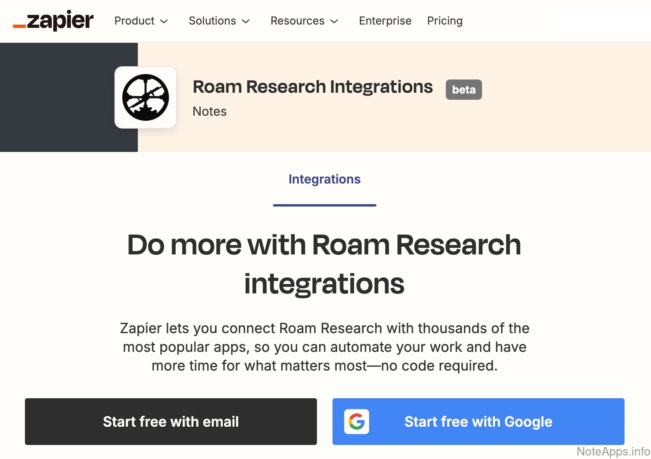Click the Zapier description paragraph

[324, 347]
